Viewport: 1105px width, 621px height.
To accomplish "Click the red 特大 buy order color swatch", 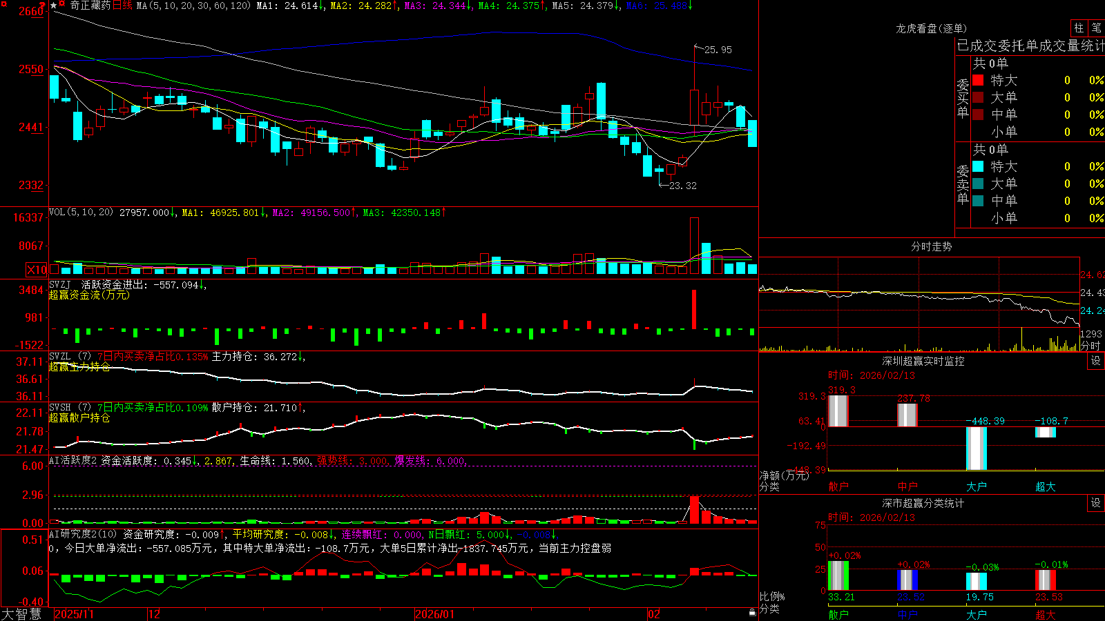I will pos(978,80).
